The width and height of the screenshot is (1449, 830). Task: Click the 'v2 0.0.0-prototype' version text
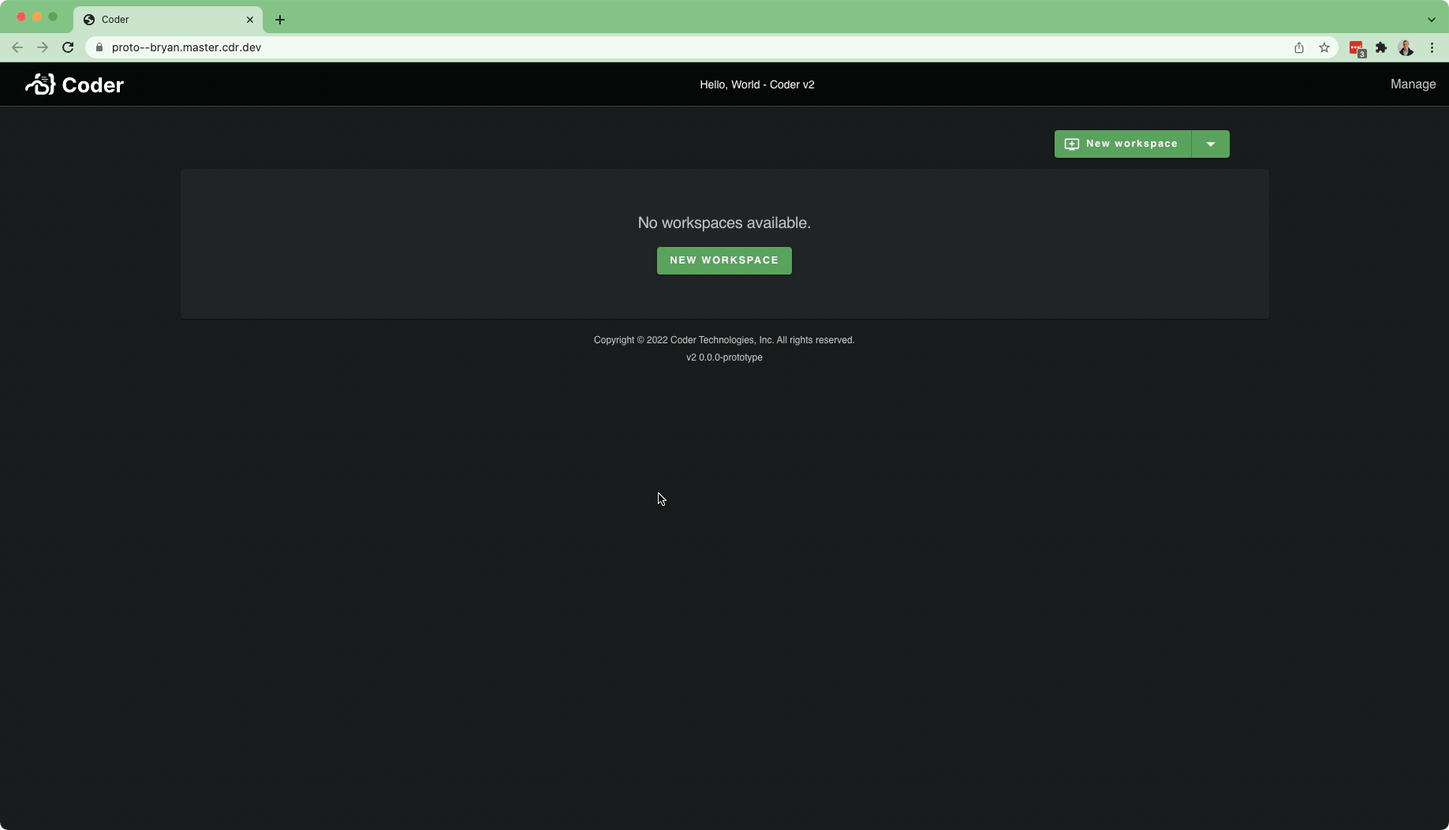[724, 357]
